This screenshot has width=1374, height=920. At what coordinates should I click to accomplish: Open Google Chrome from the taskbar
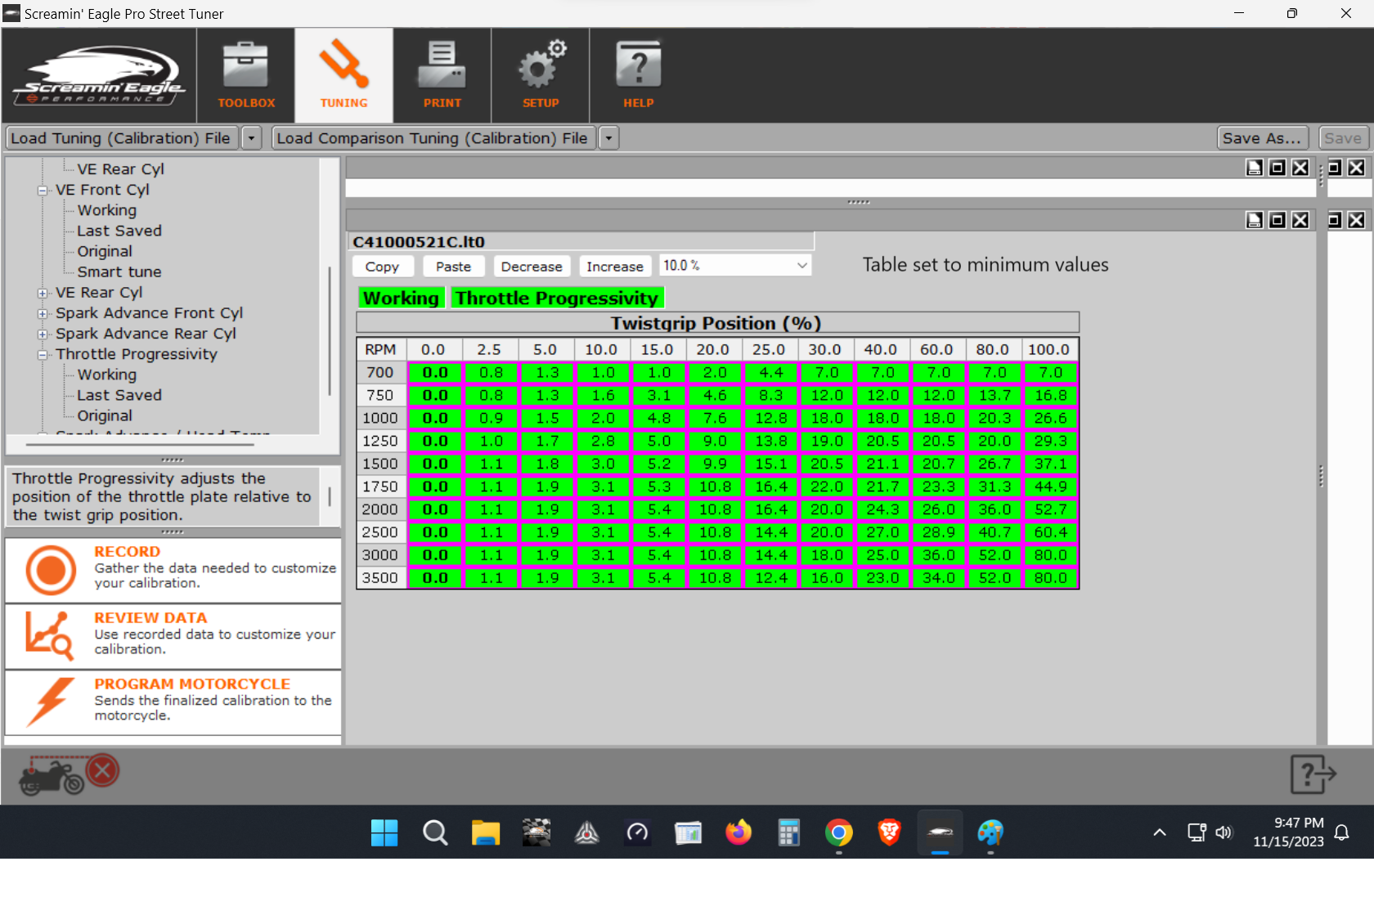[838, 832]
